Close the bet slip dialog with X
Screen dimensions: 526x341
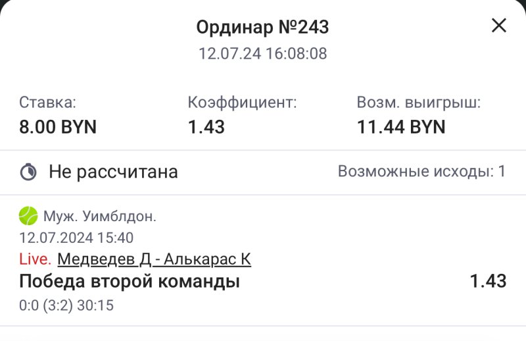tap(499, 26)
